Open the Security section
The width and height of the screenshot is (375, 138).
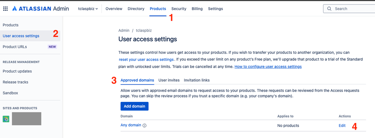178,9
